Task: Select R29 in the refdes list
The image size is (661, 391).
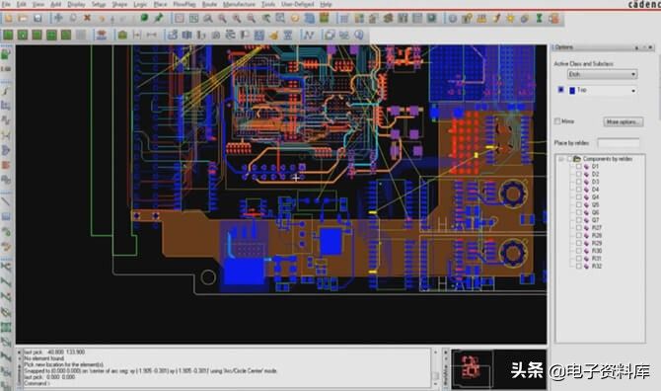Action: tap(597, 243)
